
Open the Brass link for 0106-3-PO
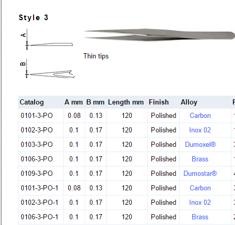coord(200,159)
